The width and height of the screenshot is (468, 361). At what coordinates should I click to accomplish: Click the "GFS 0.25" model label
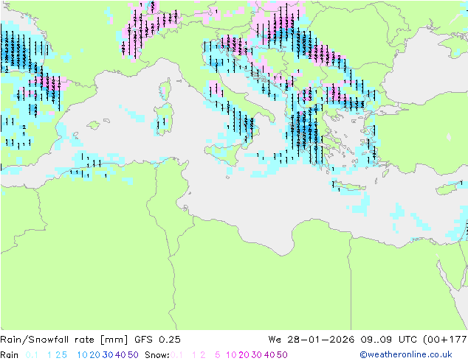(x=157, y=340)
